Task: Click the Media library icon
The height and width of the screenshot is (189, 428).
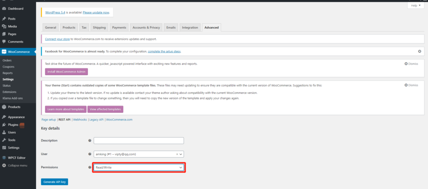Action: click(4, 26)
